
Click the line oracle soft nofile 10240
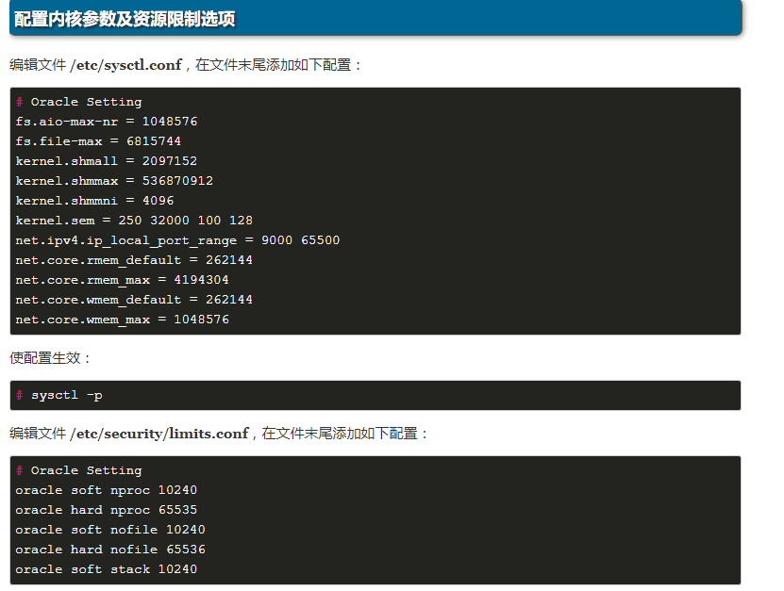[110, 530]
